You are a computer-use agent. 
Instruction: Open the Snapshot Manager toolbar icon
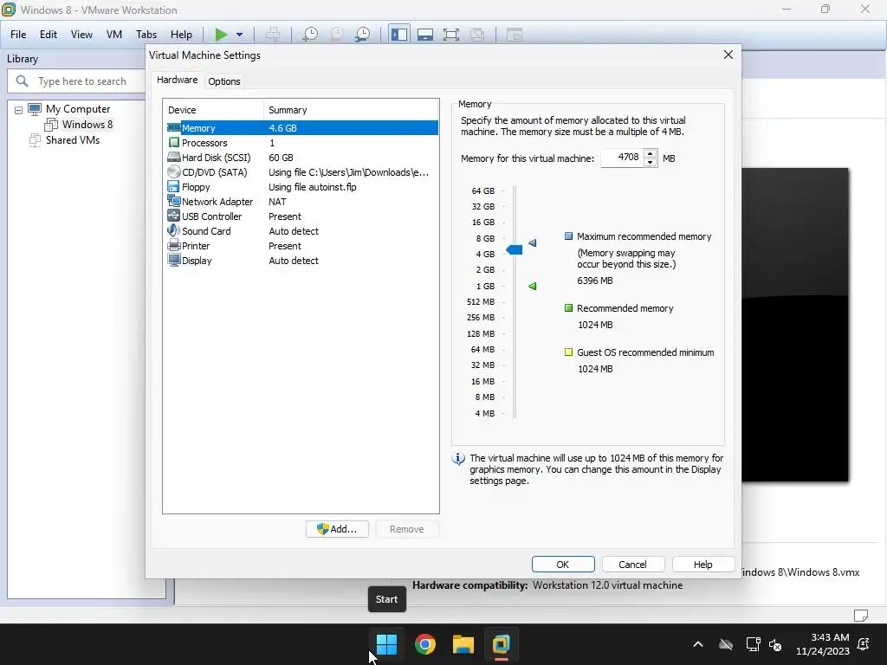(363, 35)
